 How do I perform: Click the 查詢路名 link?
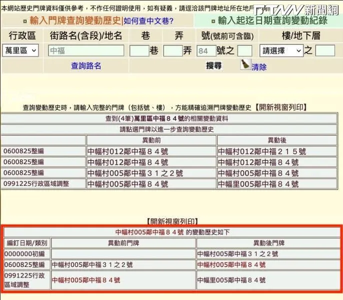point(86,66)
